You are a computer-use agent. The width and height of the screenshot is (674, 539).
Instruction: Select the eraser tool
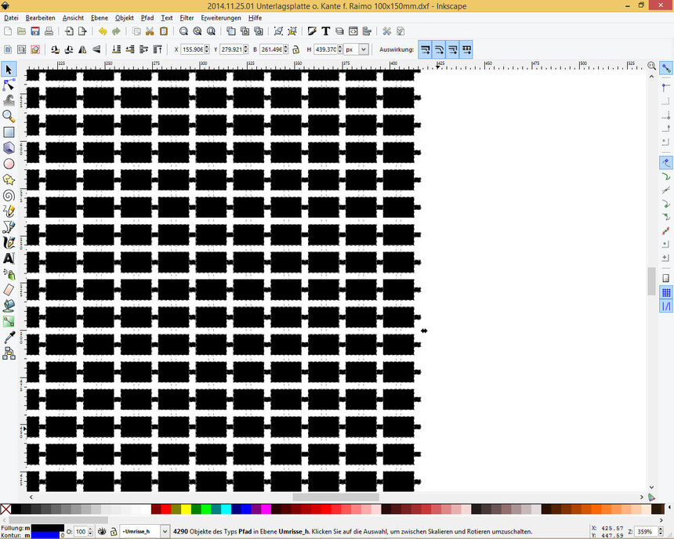point(9,290)
